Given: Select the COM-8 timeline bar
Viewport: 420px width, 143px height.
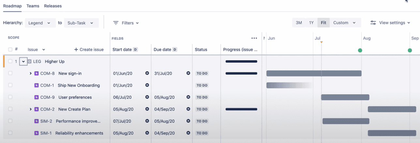Looking at the screenshot, I should (314, 73).
